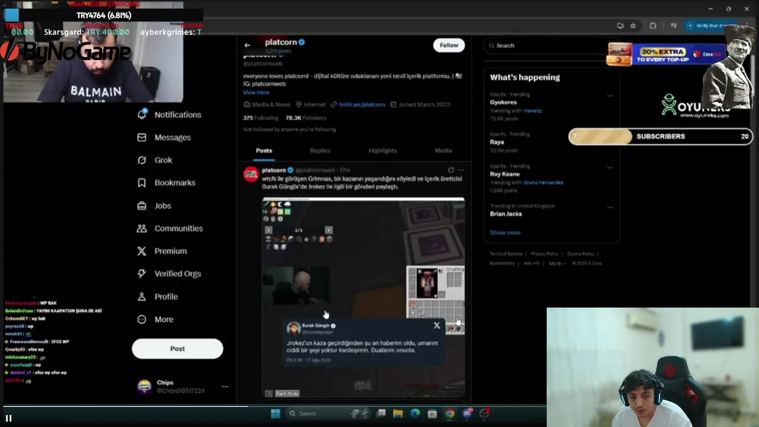The width and height of the screenshot is (759, 427).
Task: Open Chips account avatar at sidebar bottom
Action: (145, 387)
